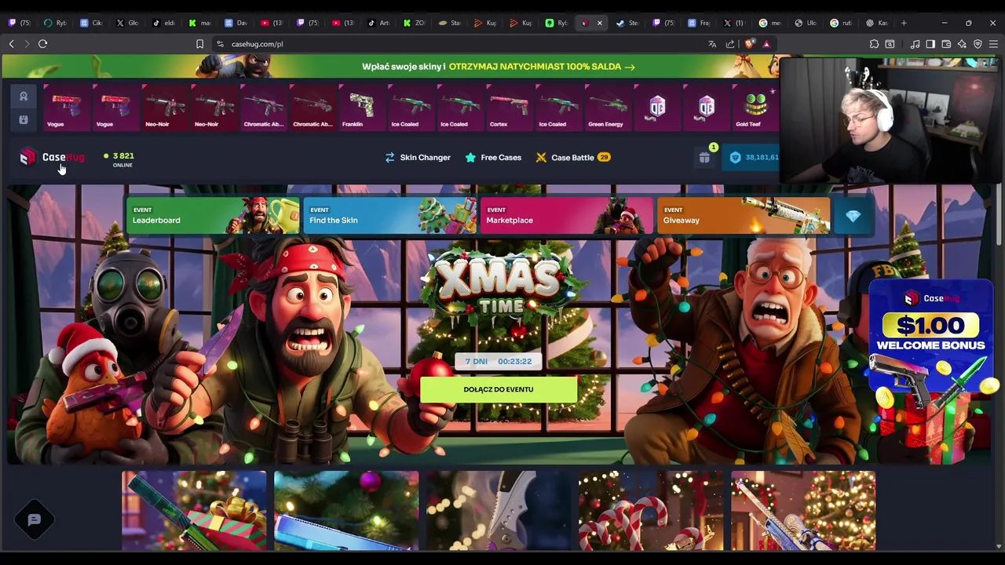
Task: Open the Marketplace event banner
Action: [x=566, y=216]
